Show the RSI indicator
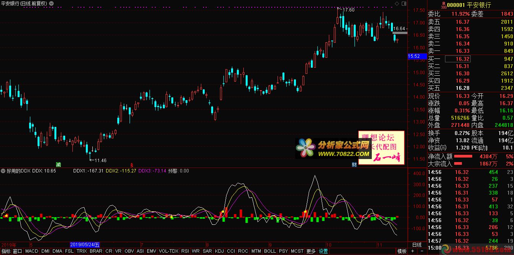This screenshot has height=255, width=514. 185,252
